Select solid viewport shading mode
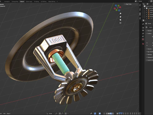This screenshot has width=153, height=115. (x=109, y=113)
